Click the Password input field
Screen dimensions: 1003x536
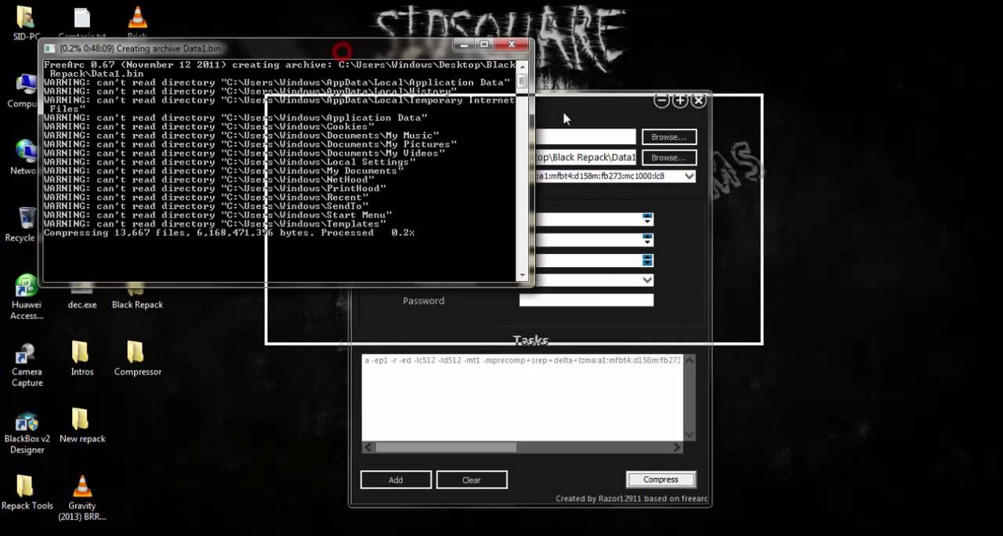(586, 300)
